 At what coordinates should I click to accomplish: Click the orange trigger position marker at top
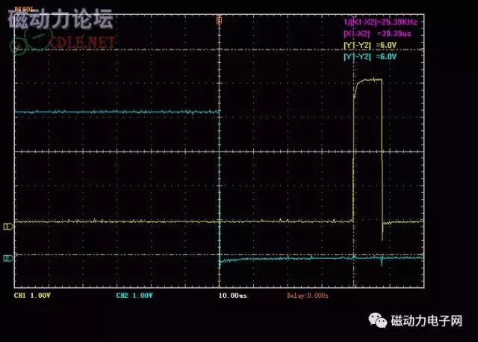tap(219, 20)
